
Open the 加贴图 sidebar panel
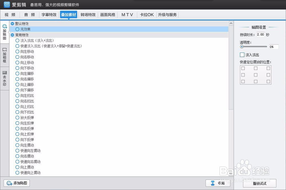(x=5, y=32)
